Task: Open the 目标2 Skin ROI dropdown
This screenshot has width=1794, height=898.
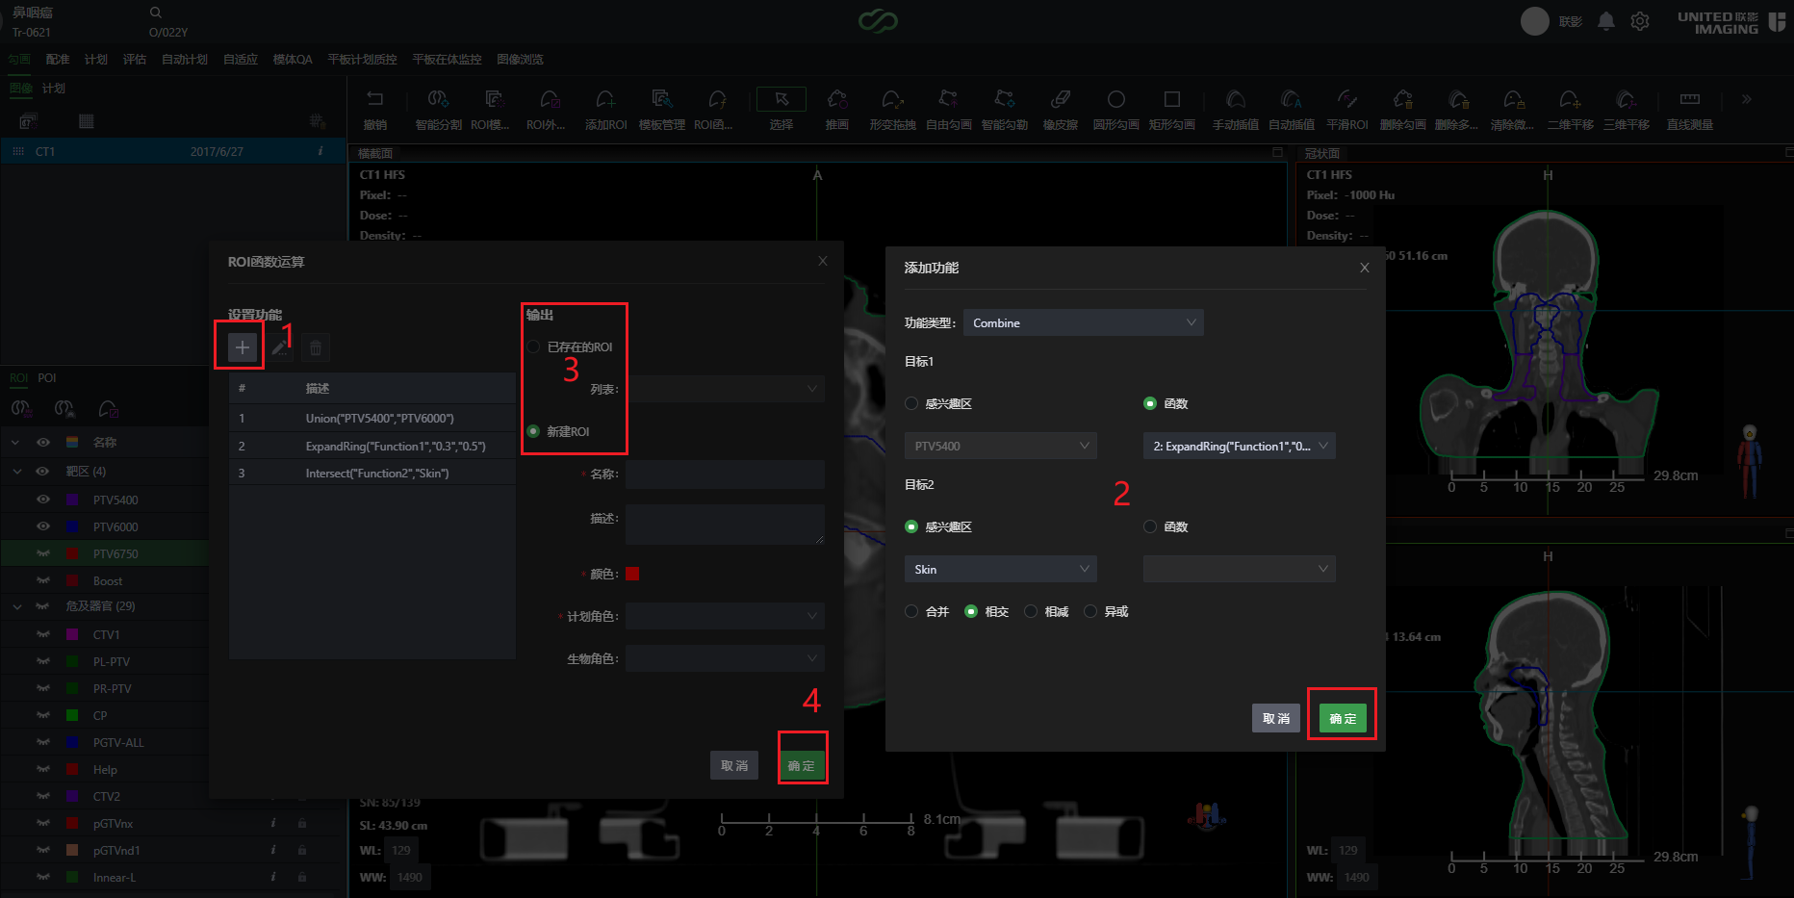Action: [x=1001, y=569]
